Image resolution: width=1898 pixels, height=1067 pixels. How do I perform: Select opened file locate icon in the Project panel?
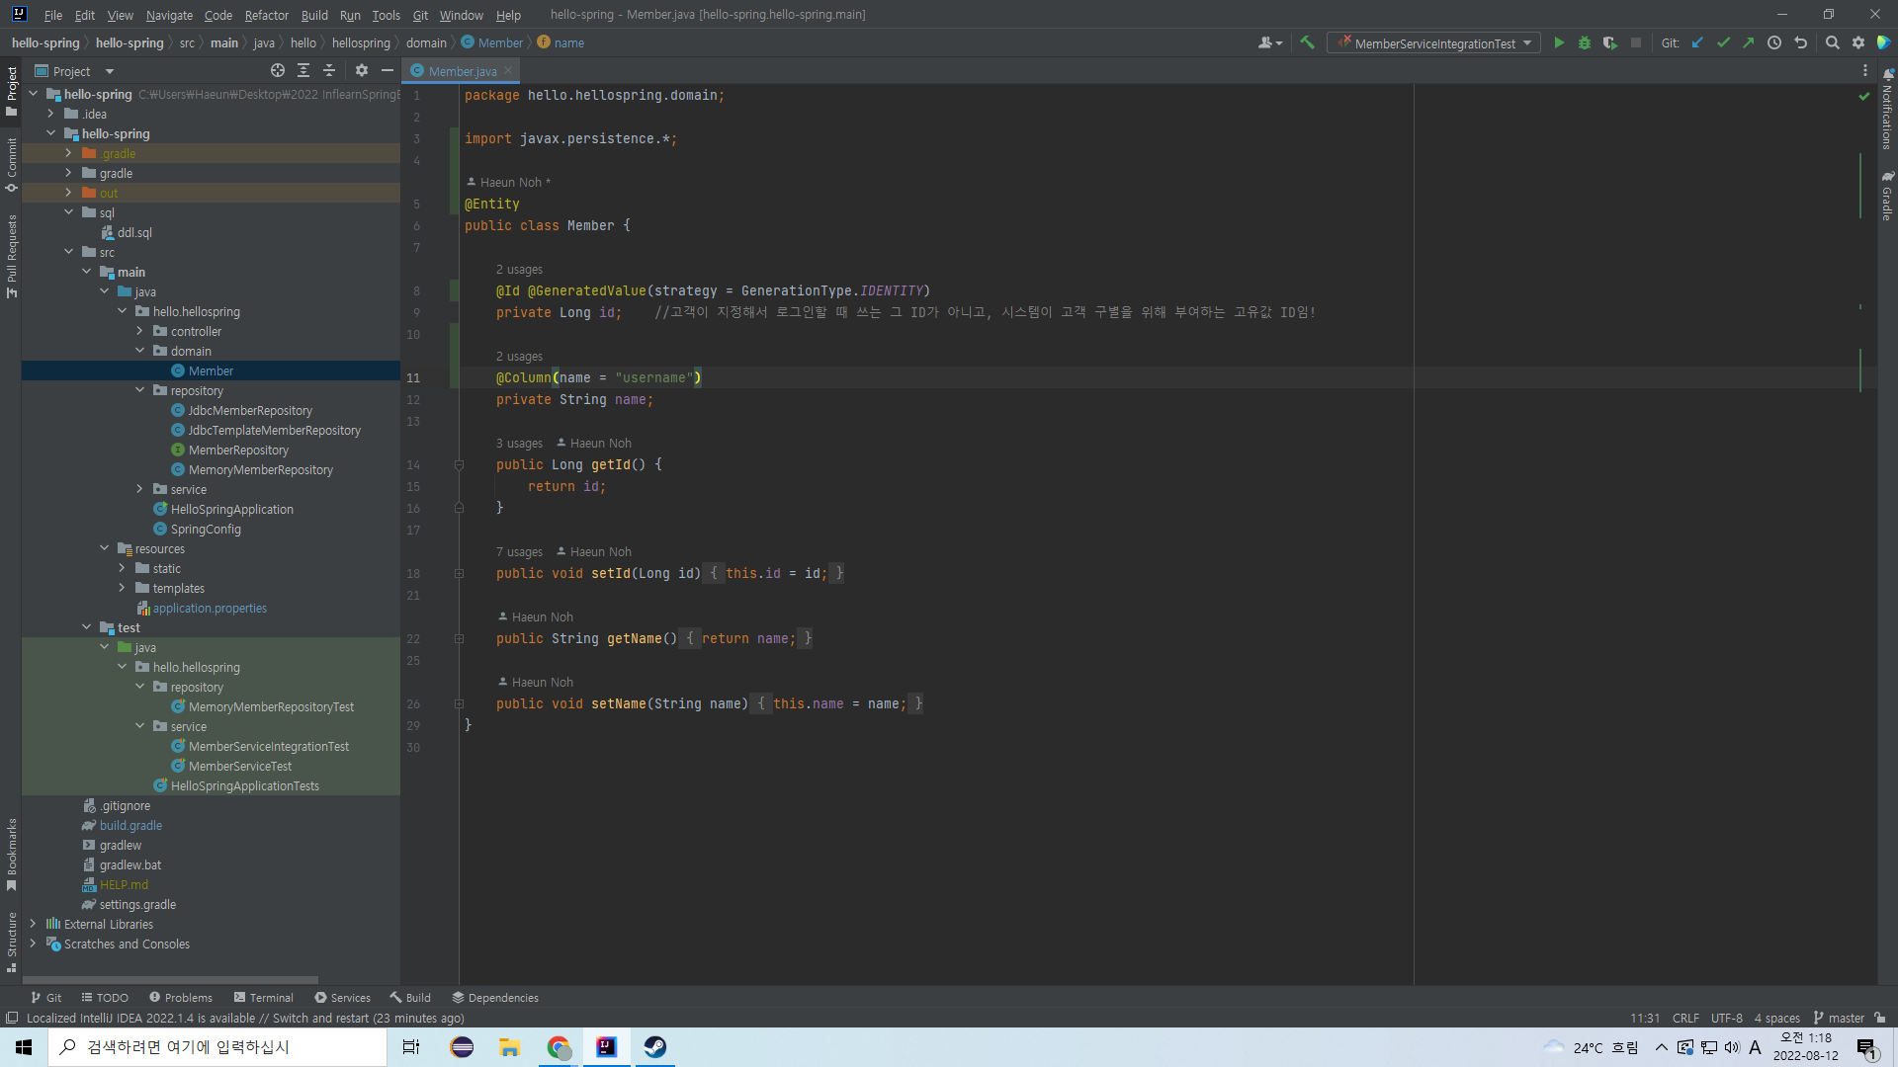coord(278,70)
